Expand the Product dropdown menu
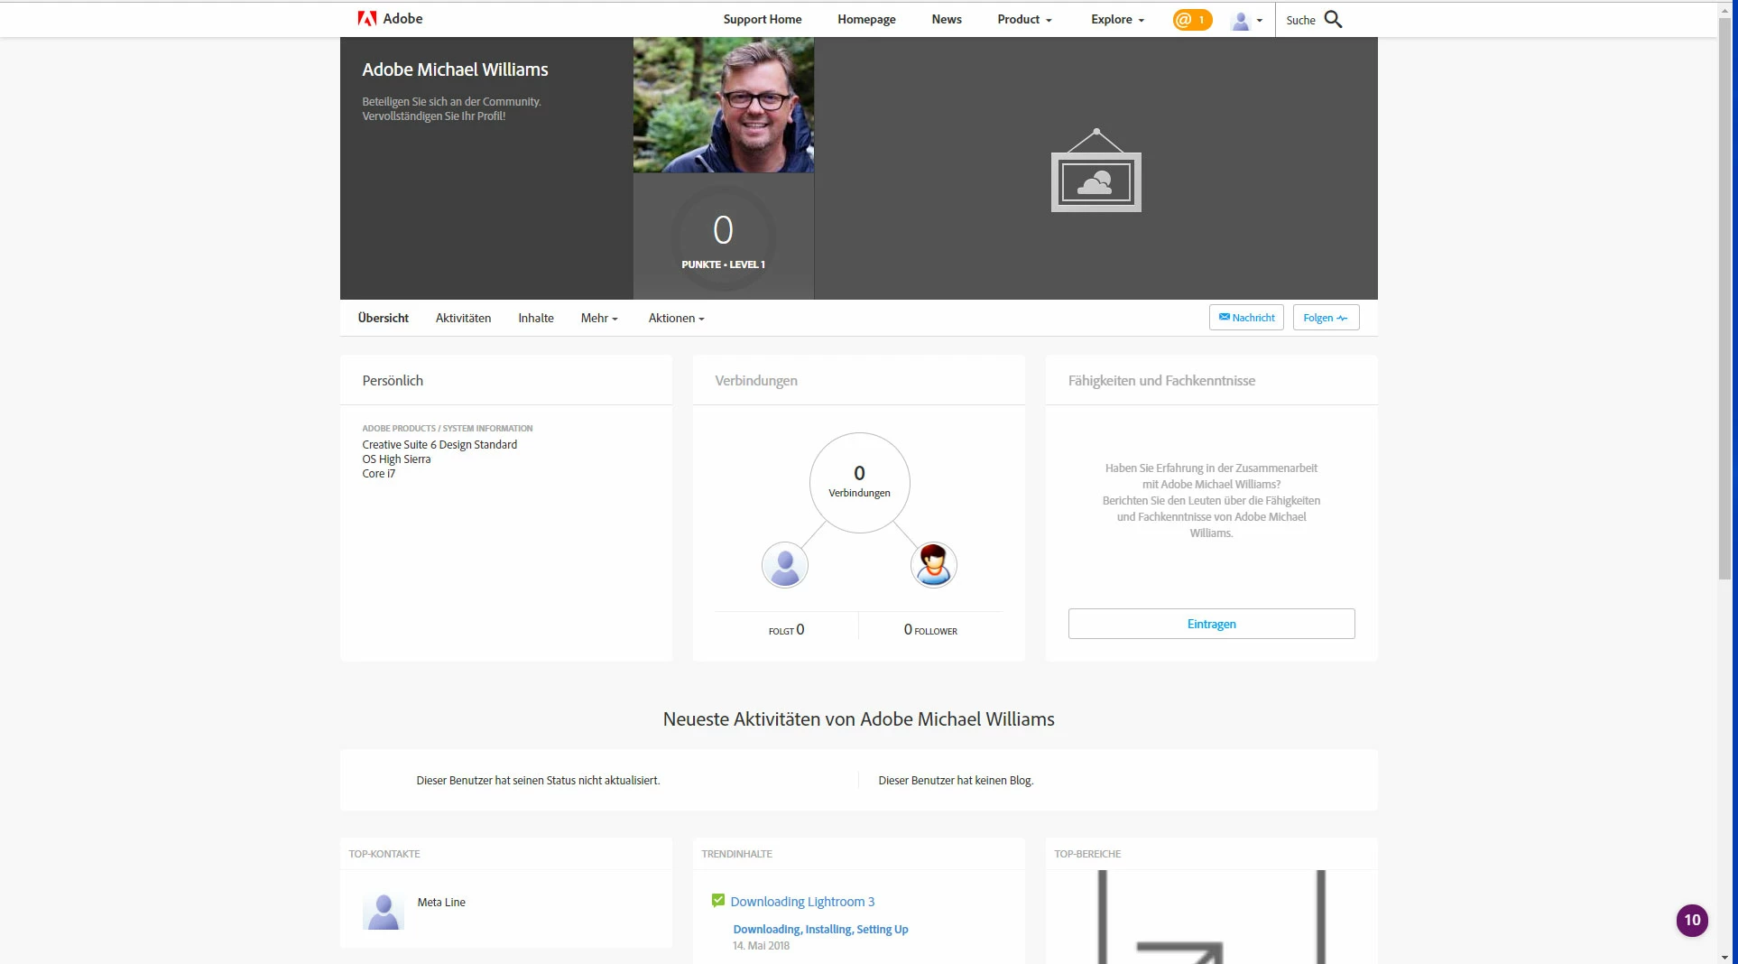 tap(1024, 19)
